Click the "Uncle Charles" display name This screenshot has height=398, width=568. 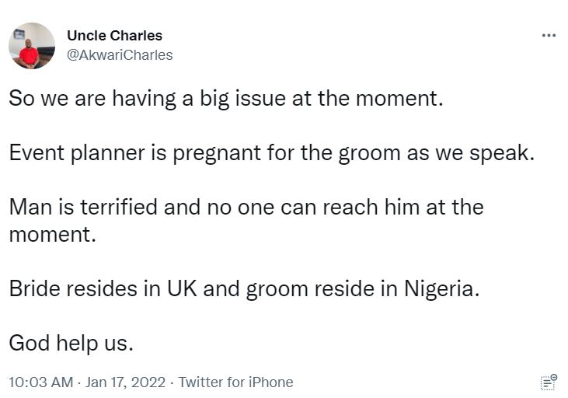pyautogui.click(x=114, y=36)
